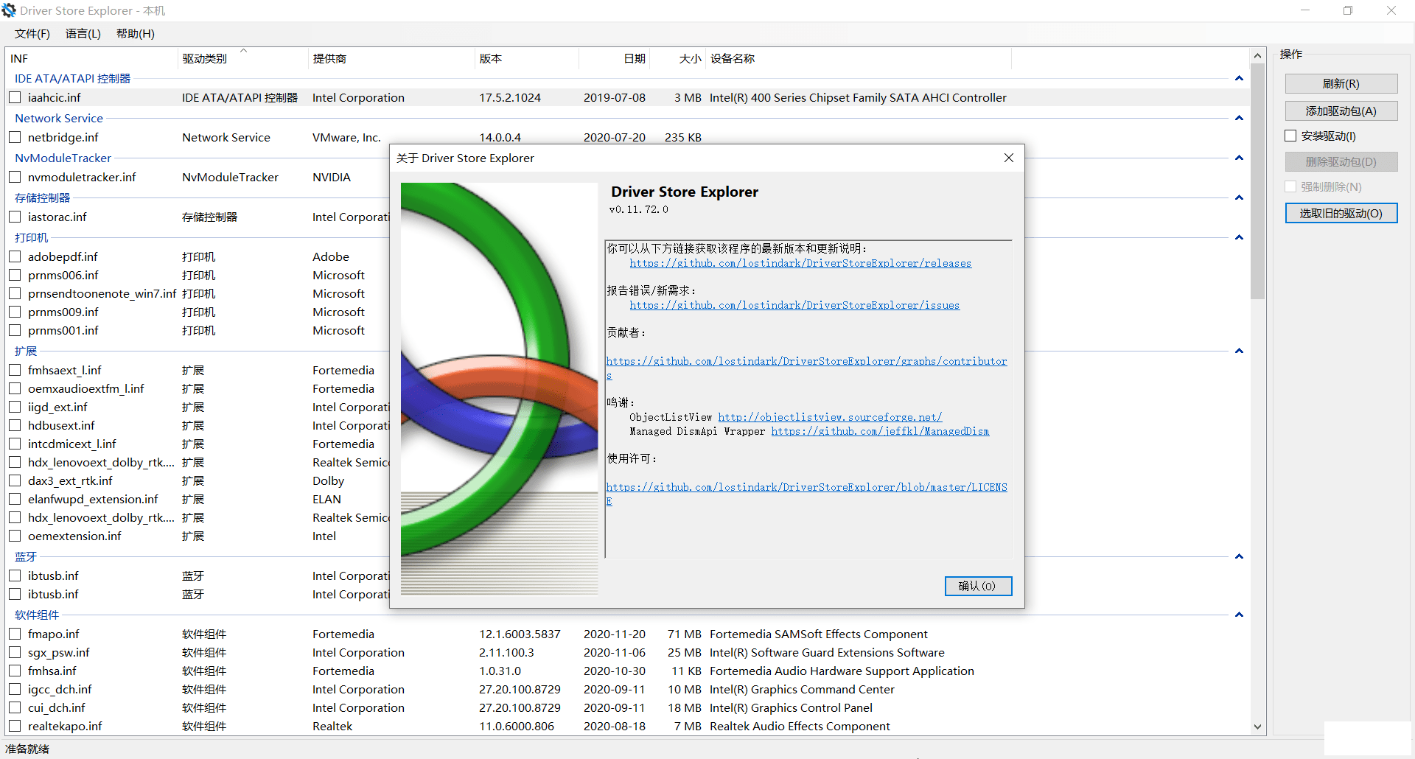Minimize the Driver Store Explorer window

pyautogui.click(x=1305, y=10)
